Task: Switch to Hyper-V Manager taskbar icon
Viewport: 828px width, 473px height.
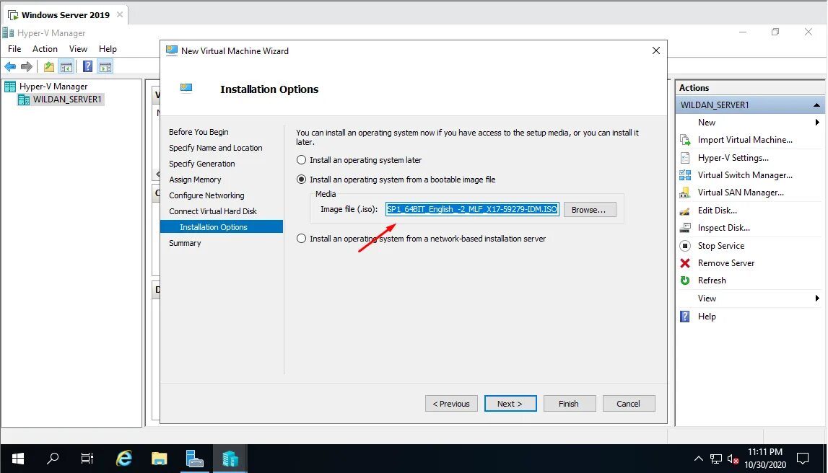Action: point(230,459)
